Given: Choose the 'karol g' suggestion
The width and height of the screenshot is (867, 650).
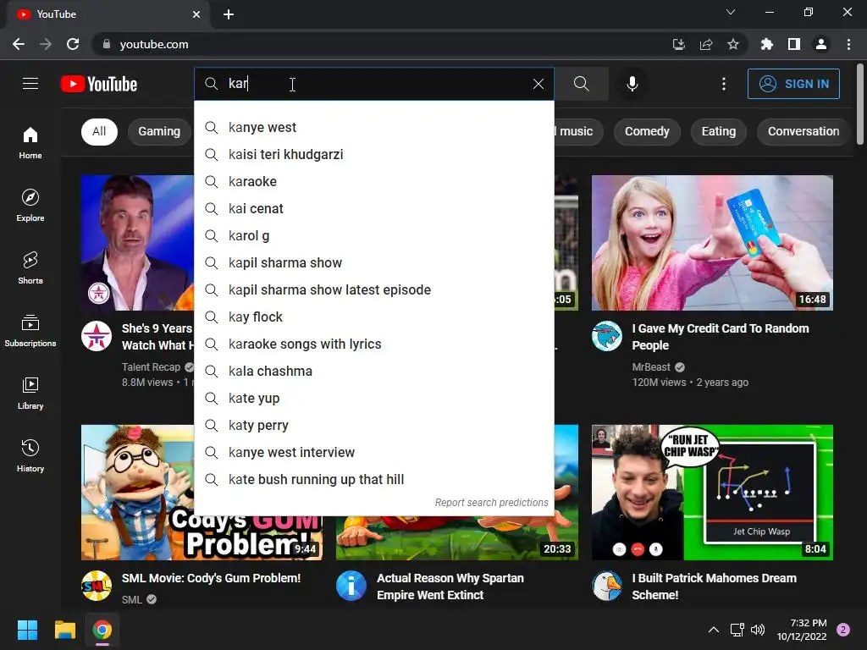Looking at the screenshot, I should pos(373,235).
